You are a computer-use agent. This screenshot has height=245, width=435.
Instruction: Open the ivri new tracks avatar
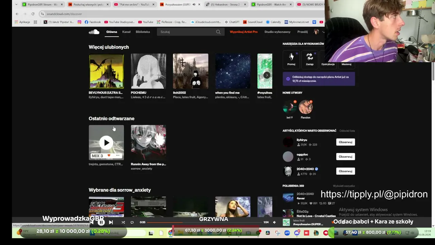click(x=290, y=107)
